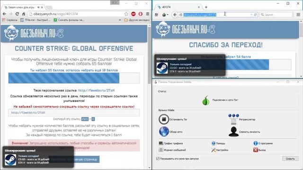Open График трафика bandwidth graph

point(170,143)
